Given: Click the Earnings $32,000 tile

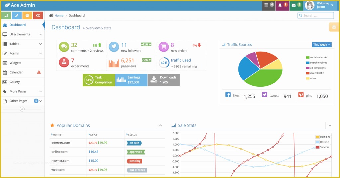Looking at the screenshot, I should click(131, 80).
